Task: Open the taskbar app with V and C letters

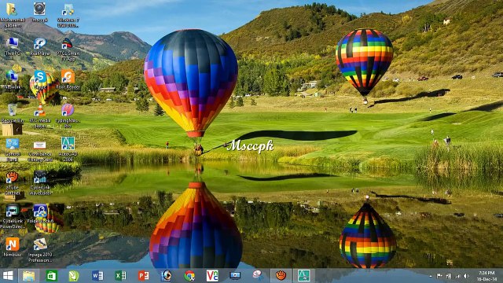Action: [x=212, y=276]
